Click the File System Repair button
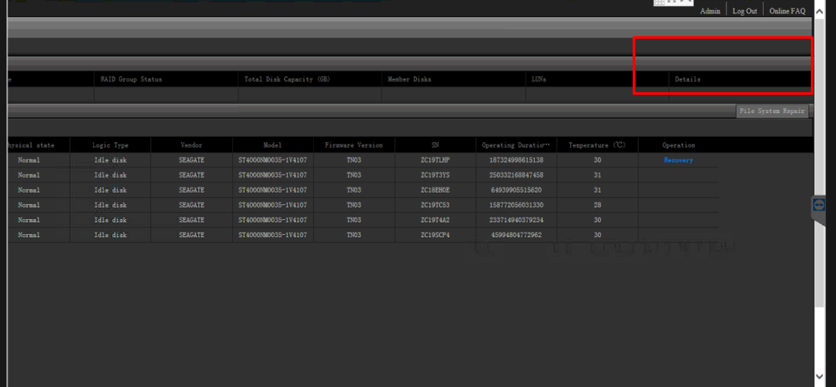 772,111
